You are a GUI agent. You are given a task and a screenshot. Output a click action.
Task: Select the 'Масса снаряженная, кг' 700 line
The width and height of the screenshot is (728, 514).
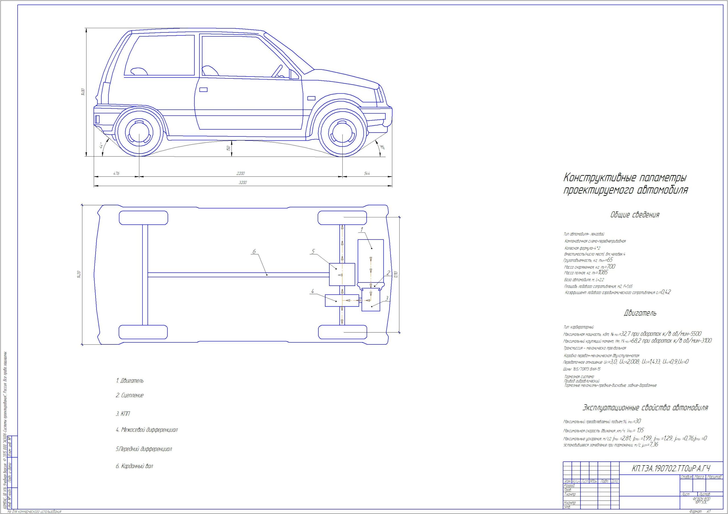tap(590, 267)
